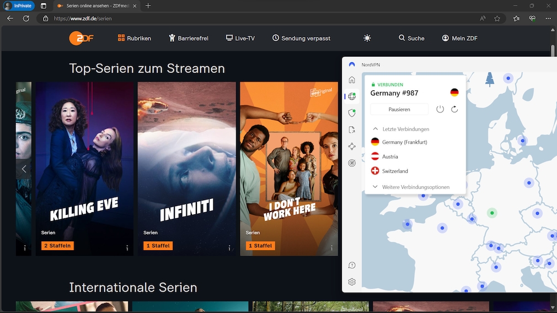Click the site padlock info icon
This screenshot has height=313, width=557.
point(45,18)
